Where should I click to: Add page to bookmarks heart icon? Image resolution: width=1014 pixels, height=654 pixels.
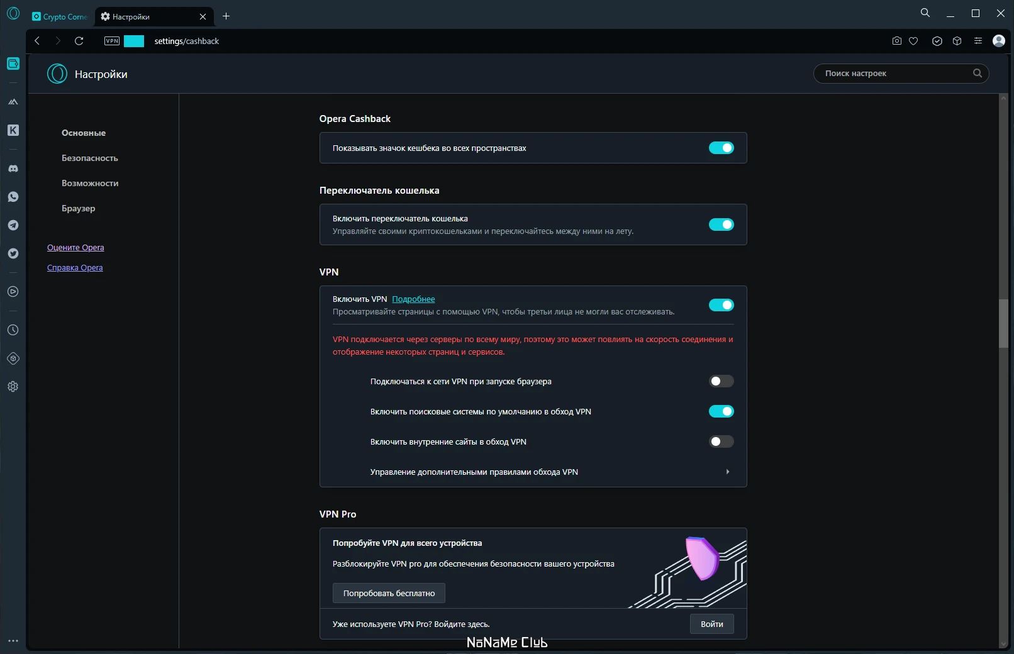tap(913, 41)
